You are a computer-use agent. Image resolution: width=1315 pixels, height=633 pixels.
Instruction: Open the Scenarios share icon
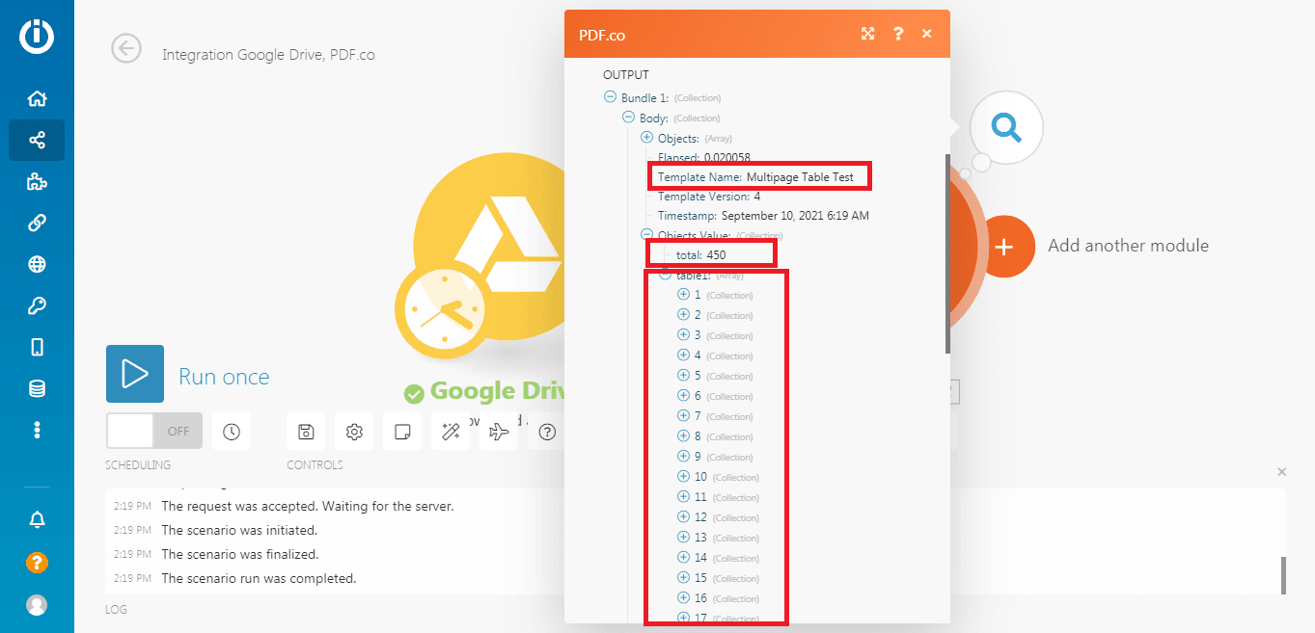pos(37,141)
